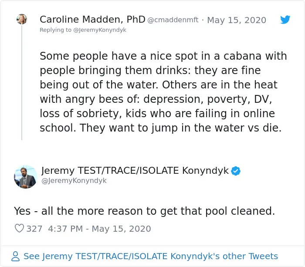Open Jeremy Konyndyk's profile picture
305x267 pixels.
point(25,177)
